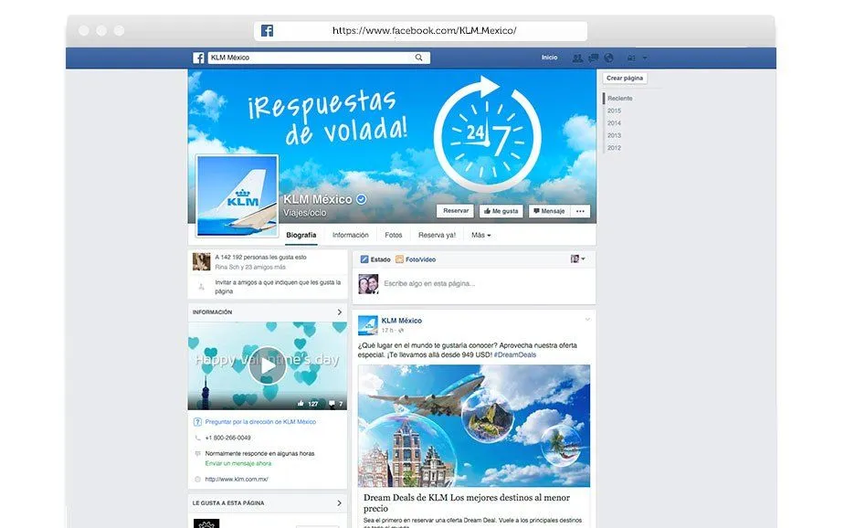This screenshot has height=528, width=844.
Task: Open the notifications globe icon
Action: (x=608, y=58)
